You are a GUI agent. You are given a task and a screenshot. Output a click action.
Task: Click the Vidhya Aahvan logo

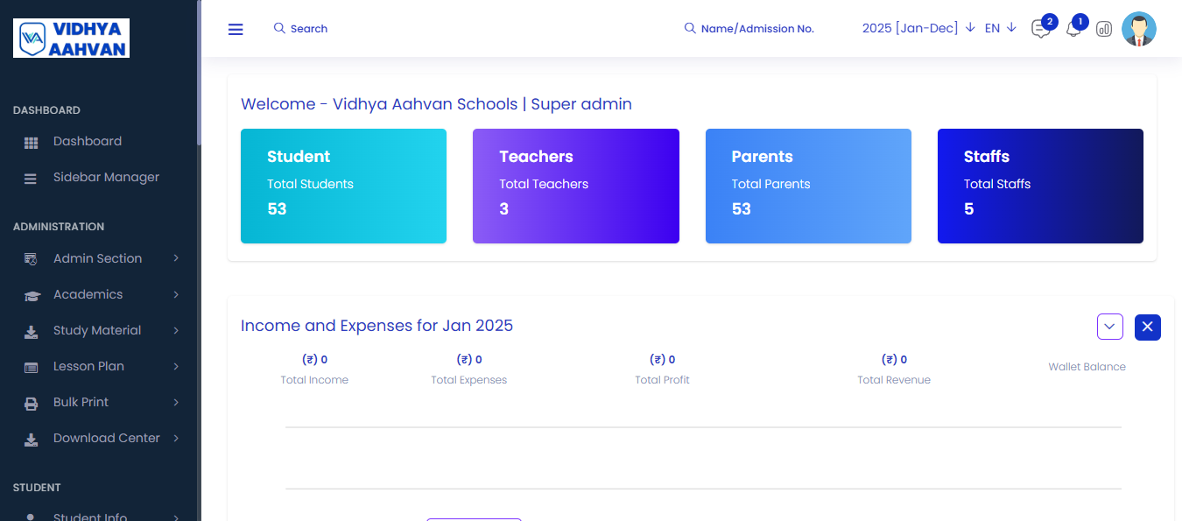[71, 38]
